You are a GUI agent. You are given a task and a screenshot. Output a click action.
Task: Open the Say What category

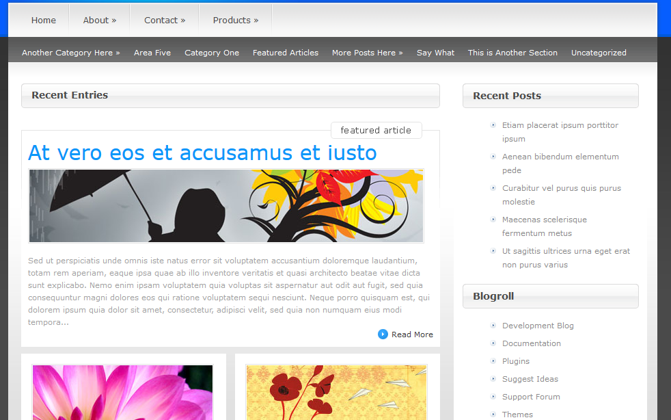pyautogui.click(x=436, y=53)
